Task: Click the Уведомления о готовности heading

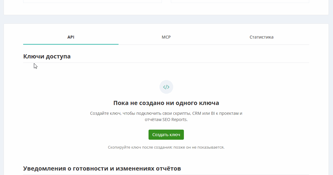Action: [x=102, y=168]
